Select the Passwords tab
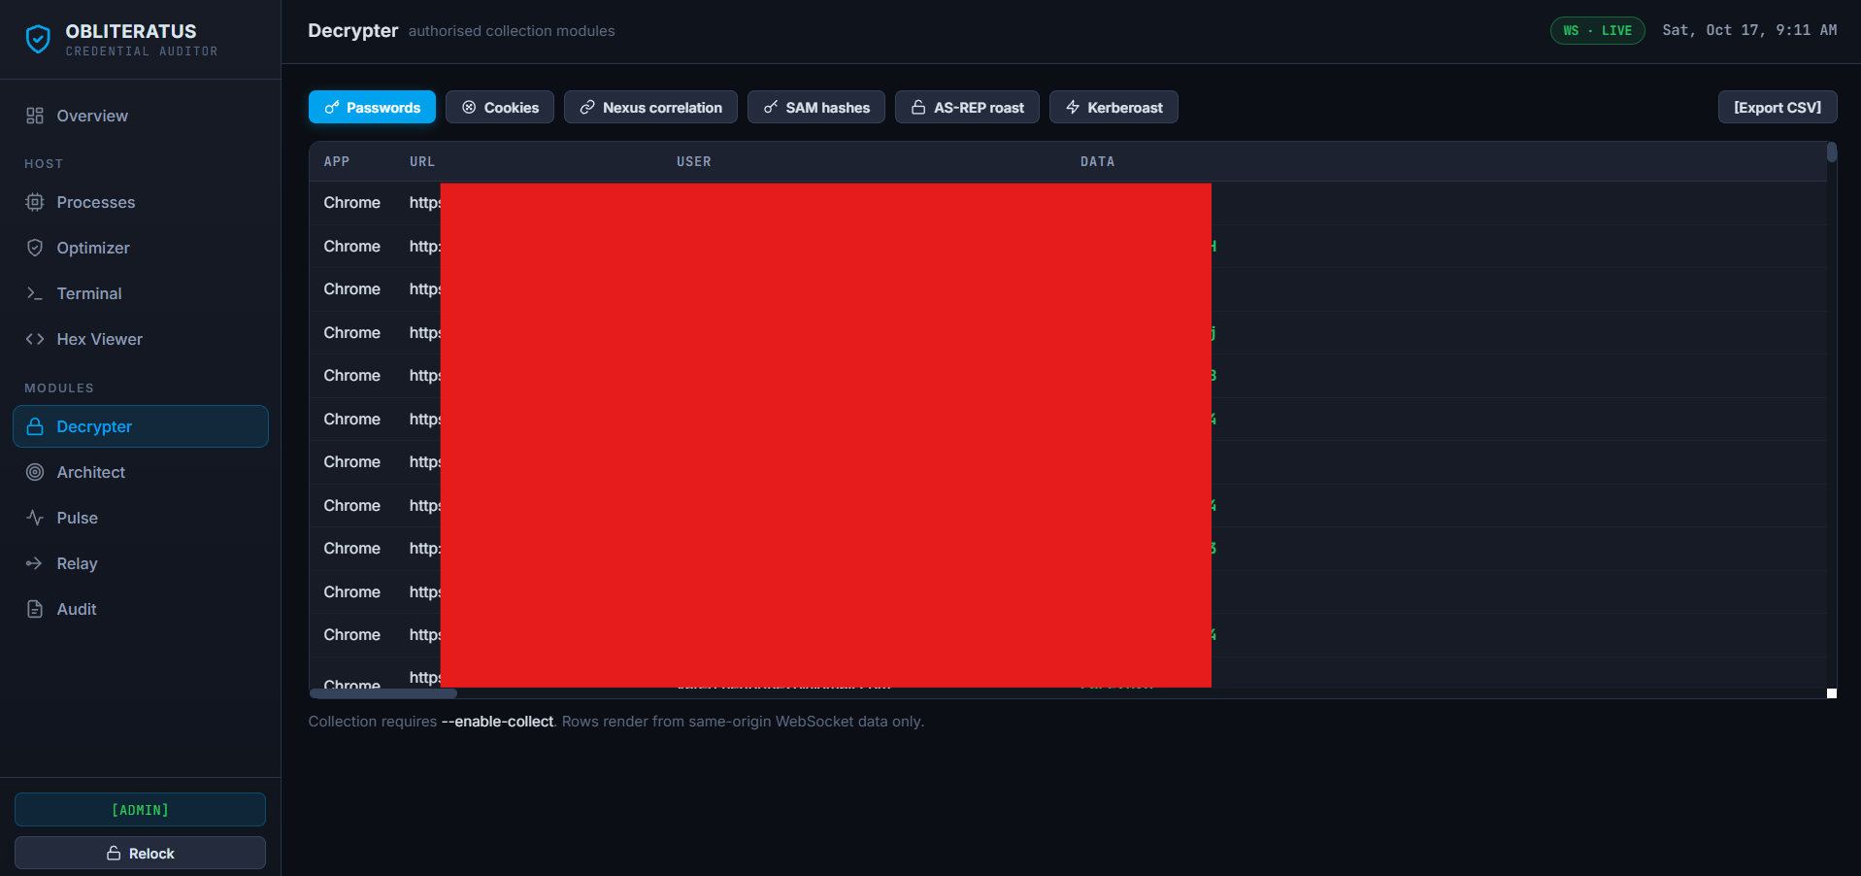This screenshot has height=876, width=1861. (x=372, y=107)
